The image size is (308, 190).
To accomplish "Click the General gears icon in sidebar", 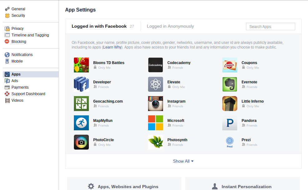I will click(7, 9).
